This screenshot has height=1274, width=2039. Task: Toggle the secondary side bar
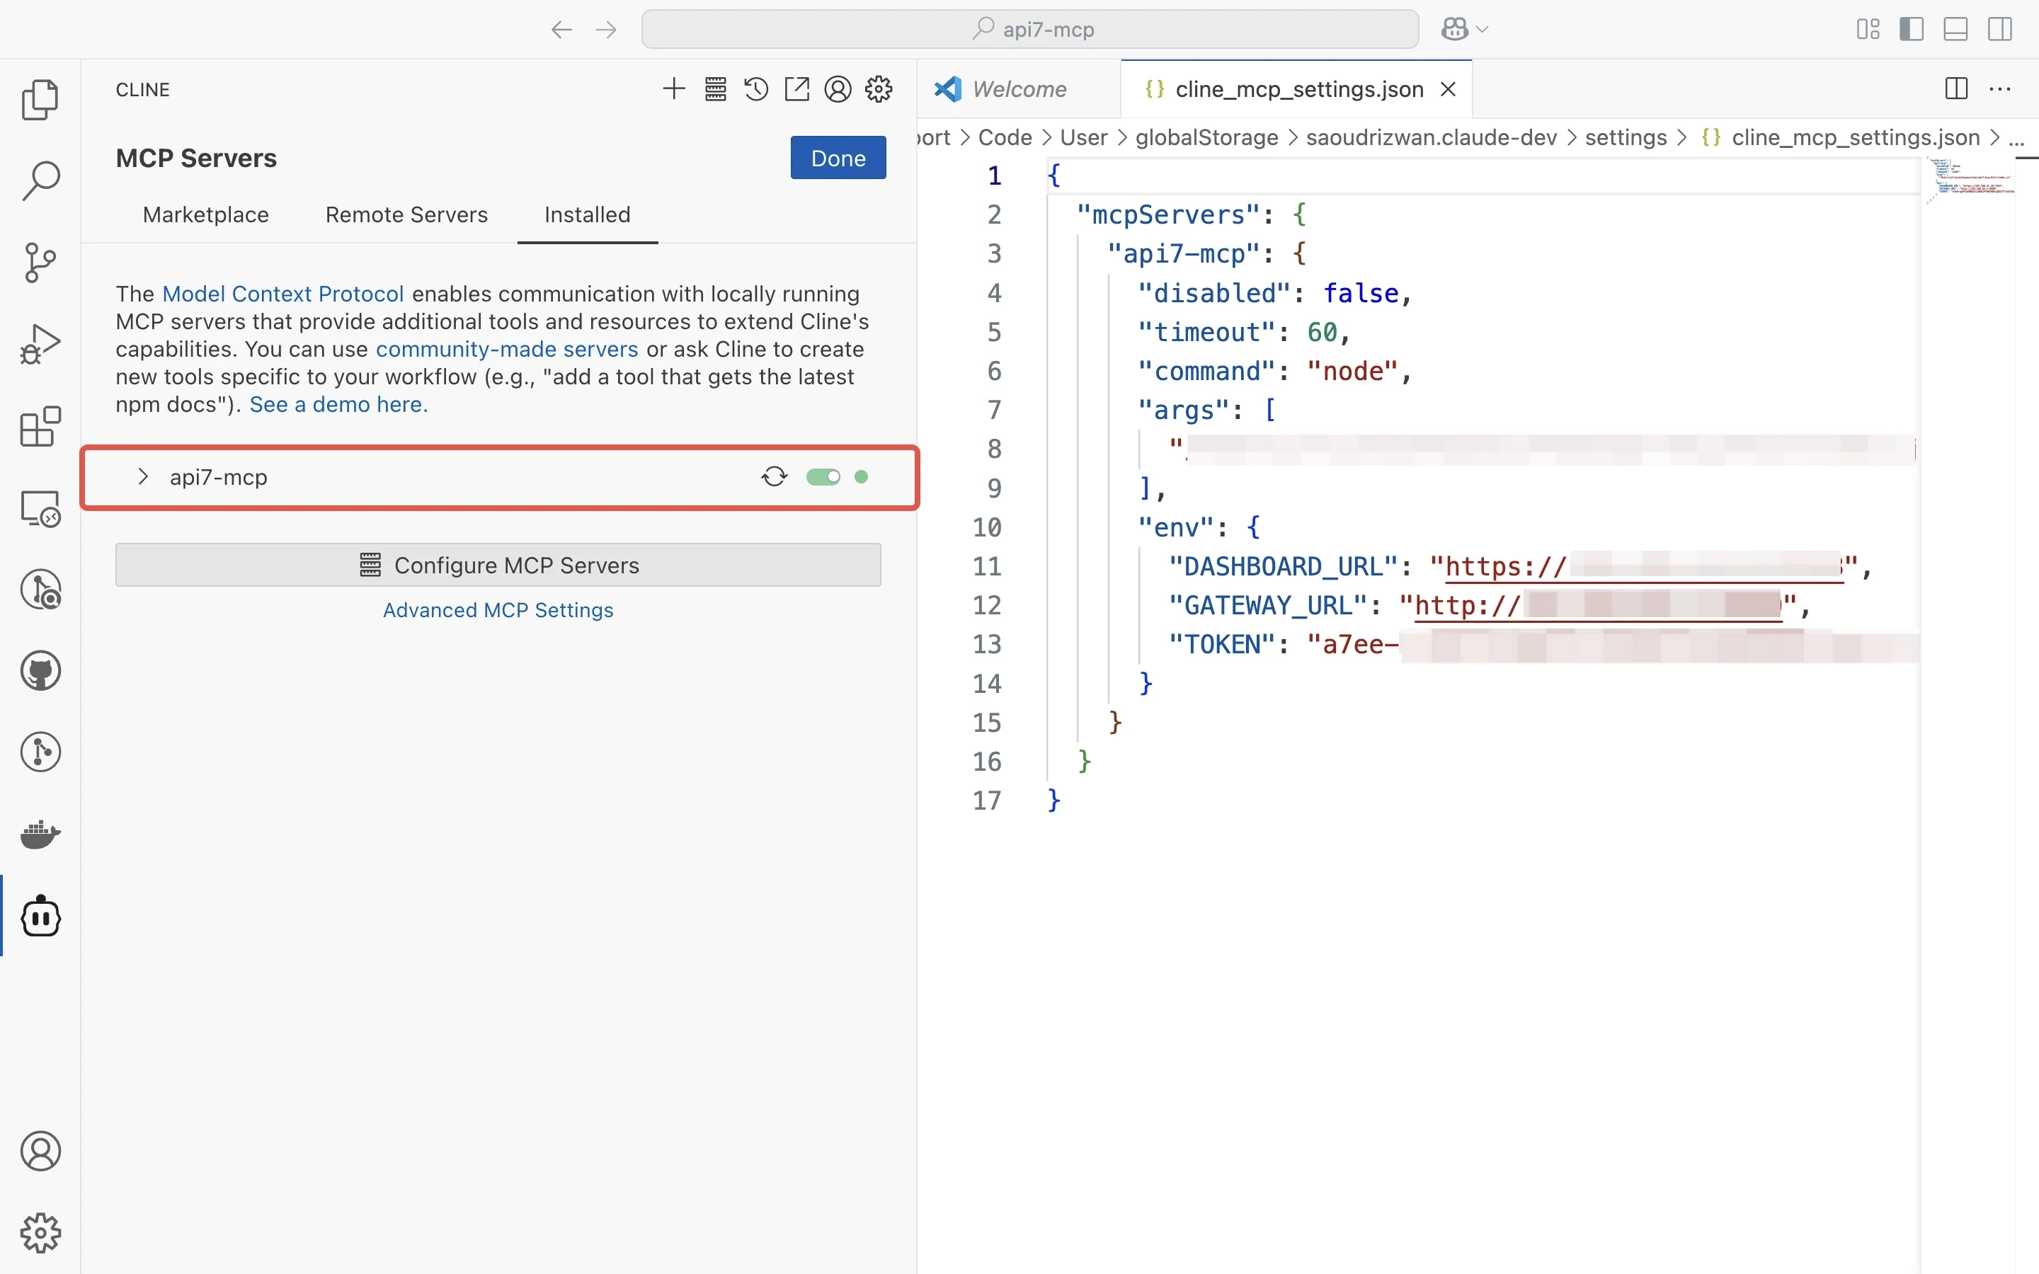[x=1999, y=30]
